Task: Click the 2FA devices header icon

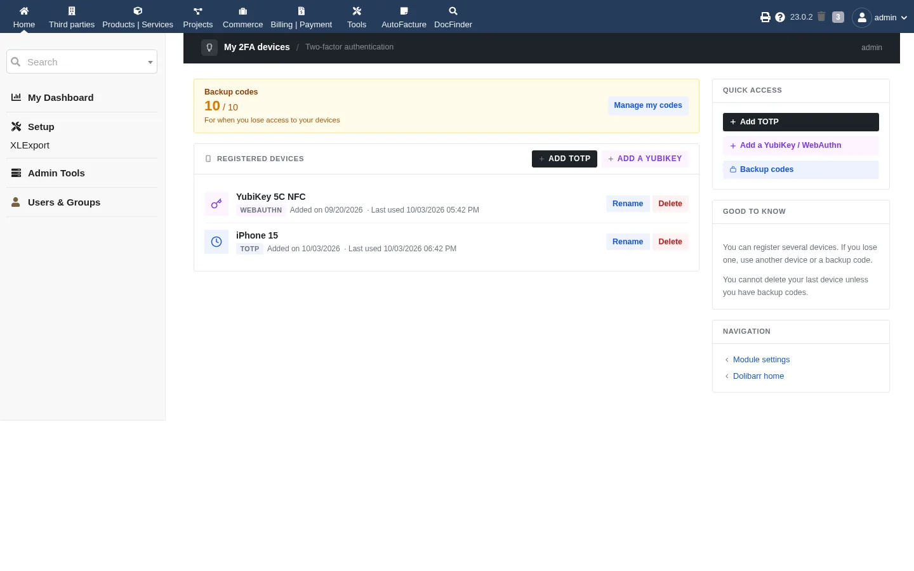Action: pos(209,48)
